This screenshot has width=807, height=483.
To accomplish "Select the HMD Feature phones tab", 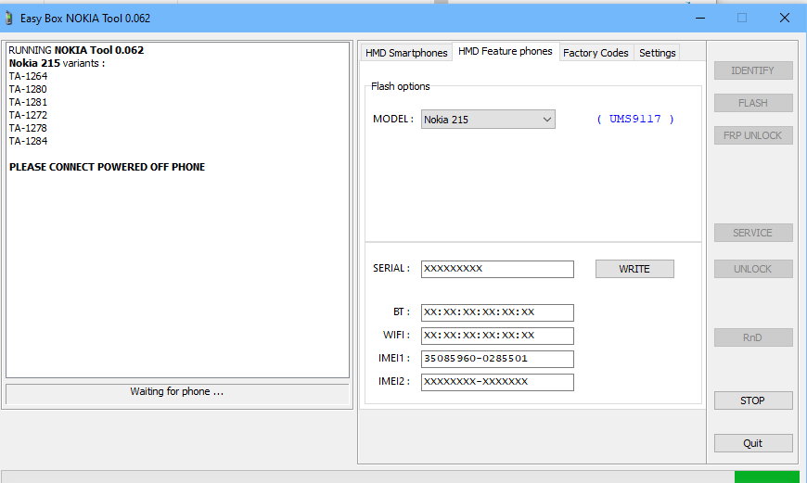I will (x=506, y=51).
